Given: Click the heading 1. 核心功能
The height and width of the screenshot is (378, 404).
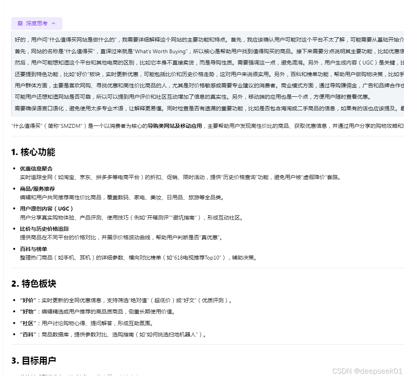Looking at the screenshot, I should (x=33, y=152).
